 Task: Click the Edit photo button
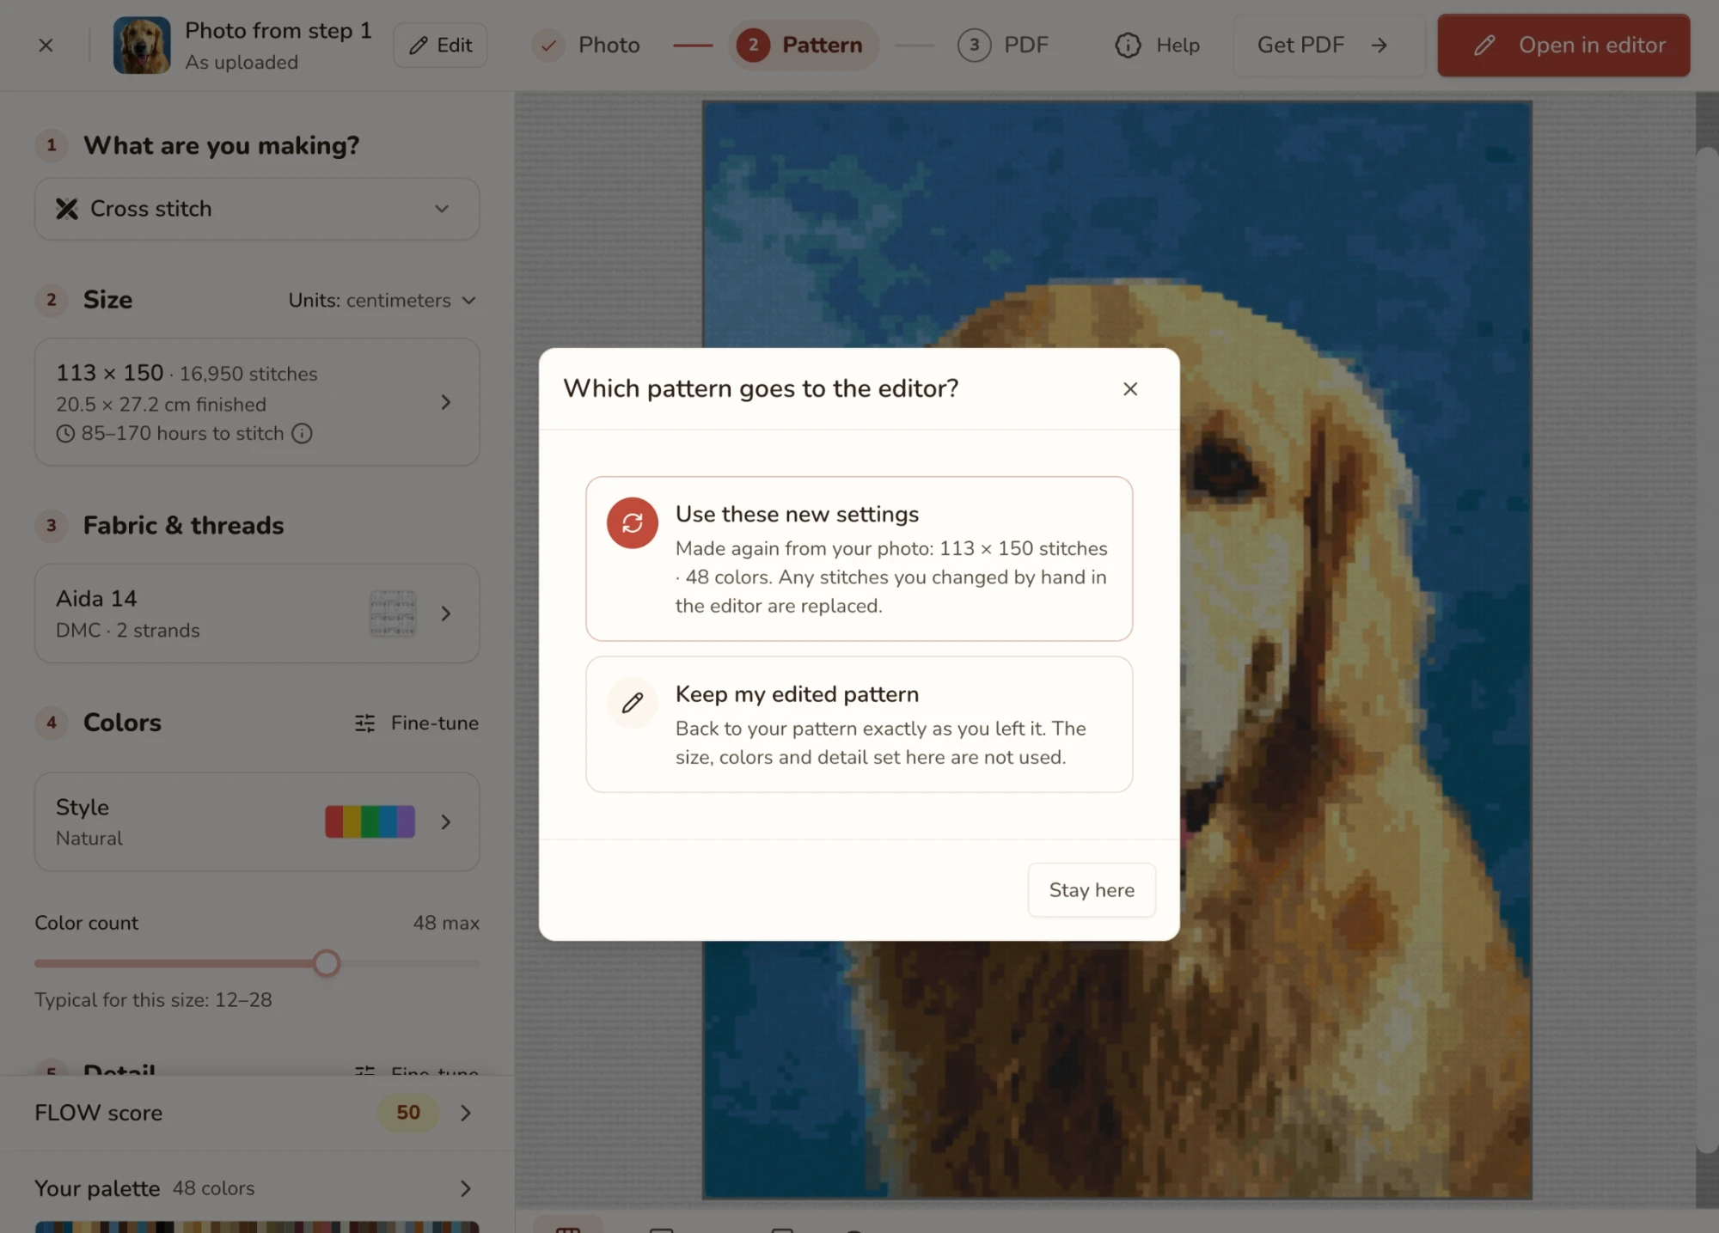click(440, 45)
